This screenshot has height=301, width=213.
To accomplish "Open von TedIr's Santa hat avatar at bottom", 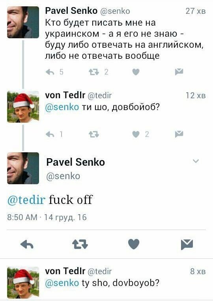I will pyautogui.click(x=23, y=282).
